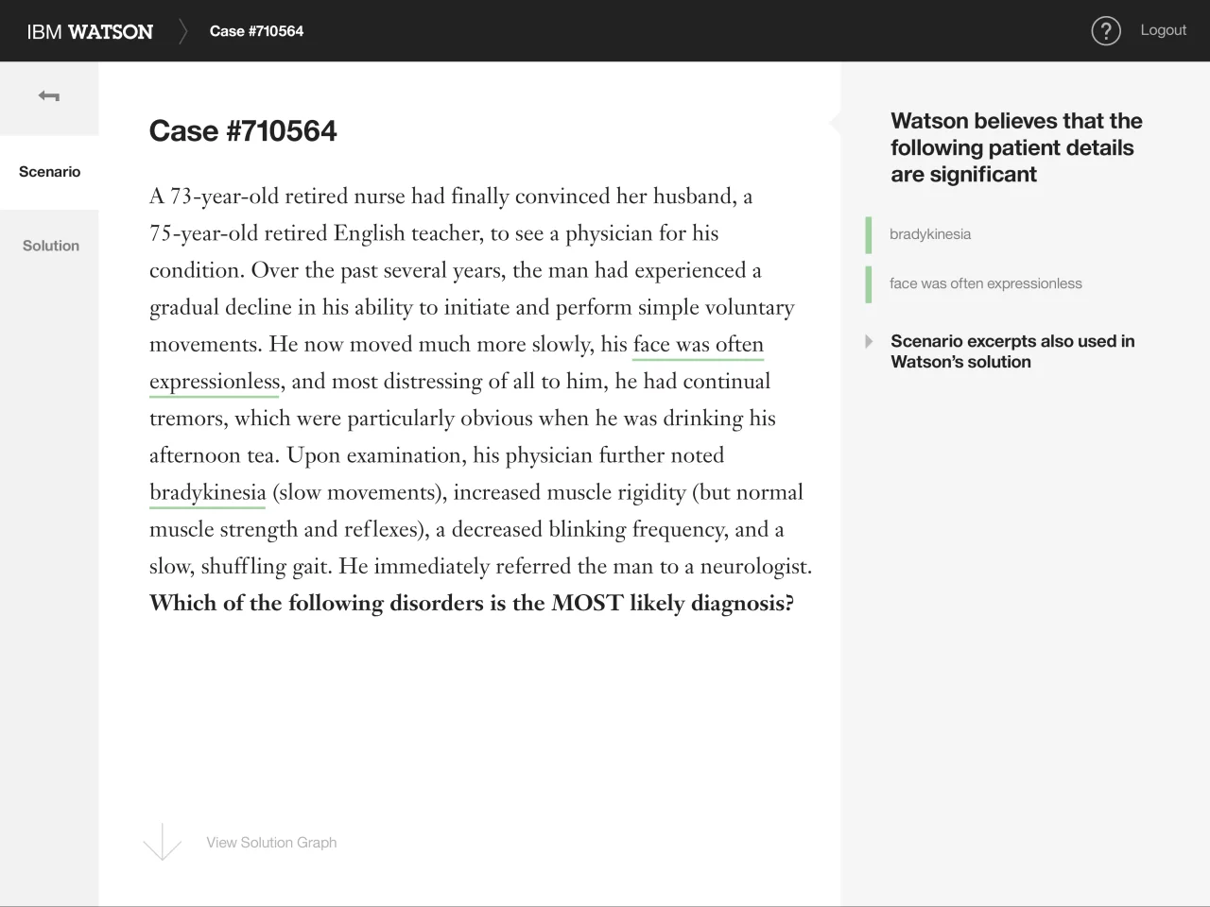Viewport: 1210px width, 907px height.
Task: Click underlined word "expressionless" in the paragraph
Action: pyautogui.click(x=215, y=382)
